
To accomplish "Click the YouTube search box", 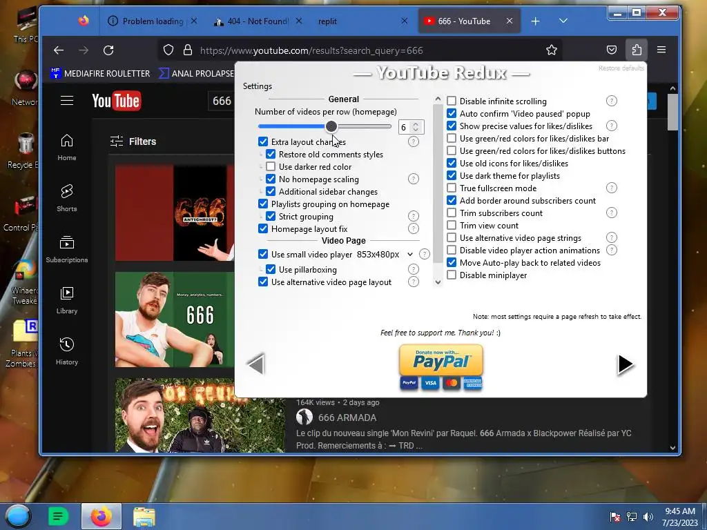I will [222, 101].
